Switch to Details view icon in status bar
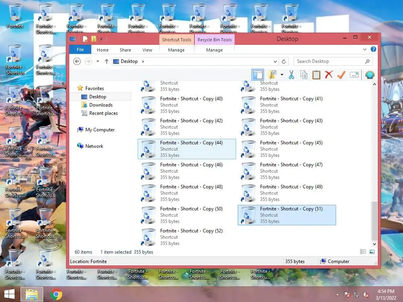This screenshot has width=403, height=302. click(363, 252)
